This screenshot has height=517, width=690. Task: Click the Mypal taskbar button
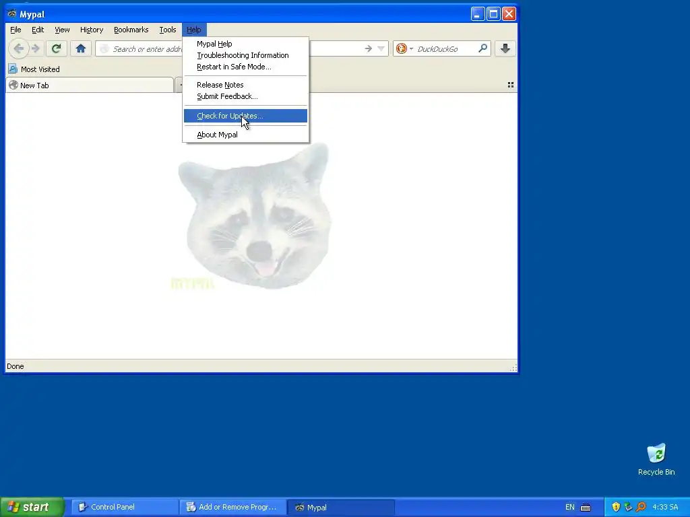(x=340, y=507)
